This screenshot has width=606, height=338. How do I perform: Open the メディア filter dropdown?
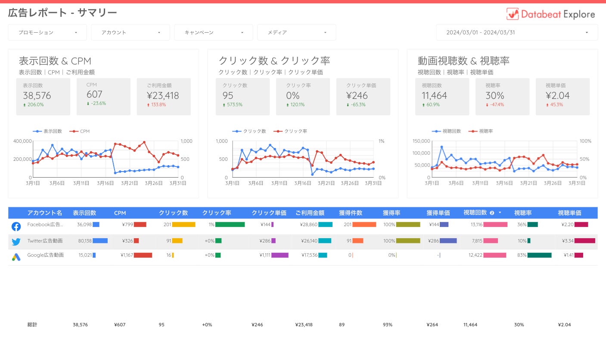point(297,32)
